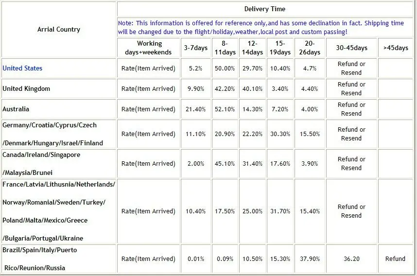Click the Arrial Country header cell

coord(59,30)
